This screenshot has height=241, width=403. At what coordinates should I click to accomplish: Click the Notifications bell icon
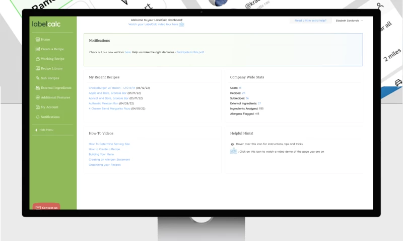coord(37,116)
